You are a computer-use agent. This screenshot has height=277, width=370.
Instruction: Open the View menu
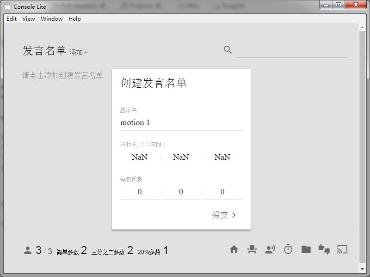[28, 19]
